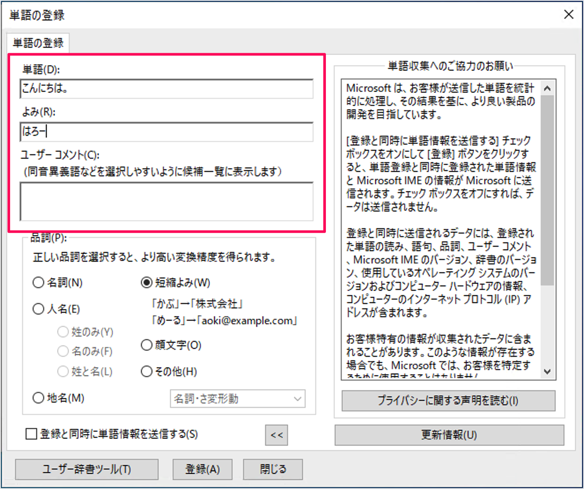Viewport: 584px width, 489px height.
Task: Close the 単語の登録 dialog with X
Action: [x=569, y=15]
